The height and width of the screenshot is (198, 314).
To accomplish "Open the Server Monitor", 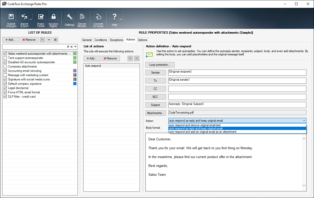I will click(x=82, y=19).
